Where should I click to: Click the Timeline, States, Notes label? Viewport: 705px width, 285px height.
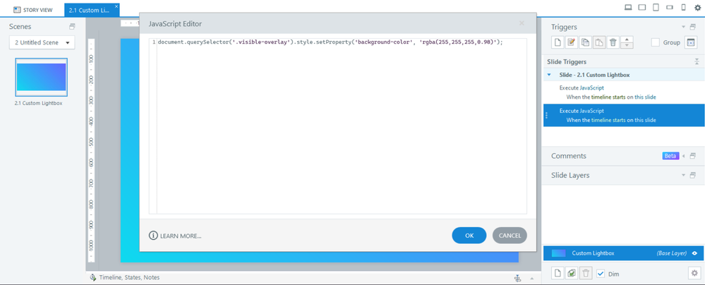coord(129,278)
